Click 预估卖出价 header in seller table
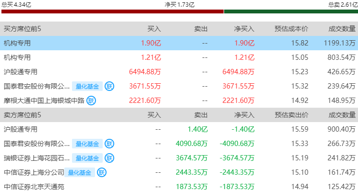This screenshot has height=191, width=358. 291,115
